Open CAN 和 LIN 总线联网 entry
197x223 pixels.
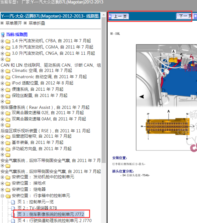click(x=51, y=65)
